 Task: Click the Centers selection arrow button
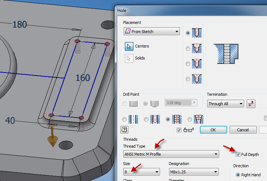pyautogui.click(x=129, y=46)
